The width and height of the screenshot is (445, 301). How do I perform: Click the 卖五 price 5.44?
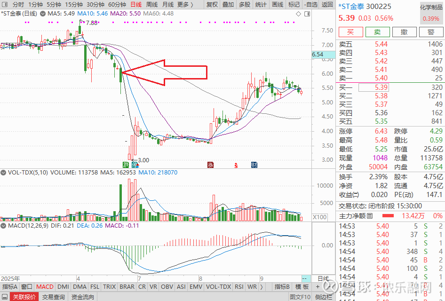pyautogui.click(x=381, y=44)
